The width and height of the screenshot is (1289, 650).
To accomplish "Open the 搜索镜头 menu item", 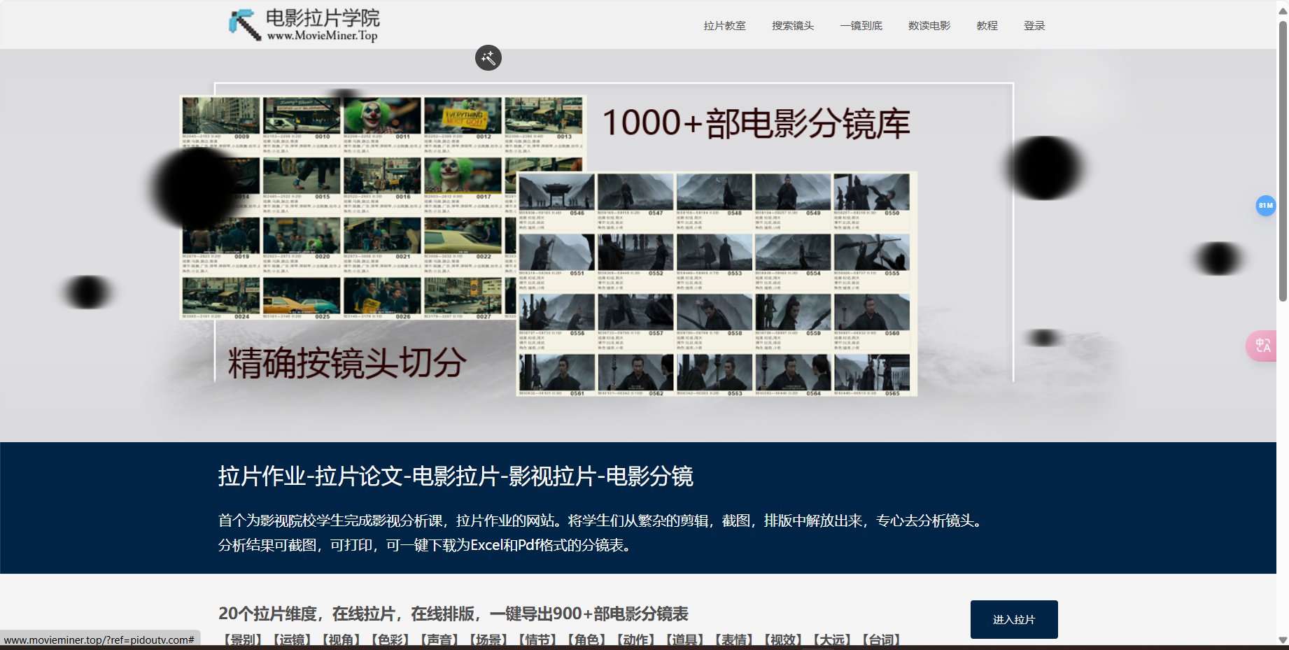I will tap(794, 25).
